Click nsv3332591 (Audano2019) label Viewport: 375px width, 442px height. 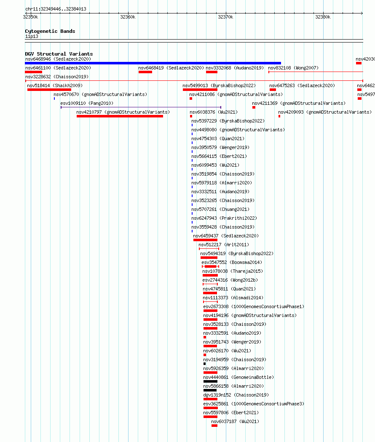tap(232, 333)
